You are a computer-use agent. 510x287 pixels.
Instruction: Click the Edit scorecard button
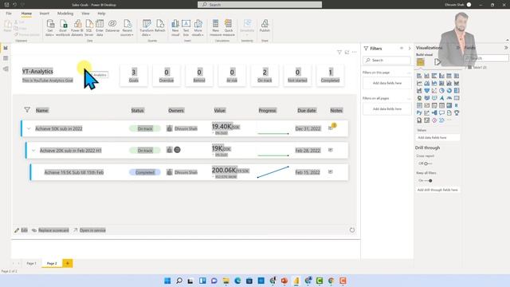pos(21,230)
